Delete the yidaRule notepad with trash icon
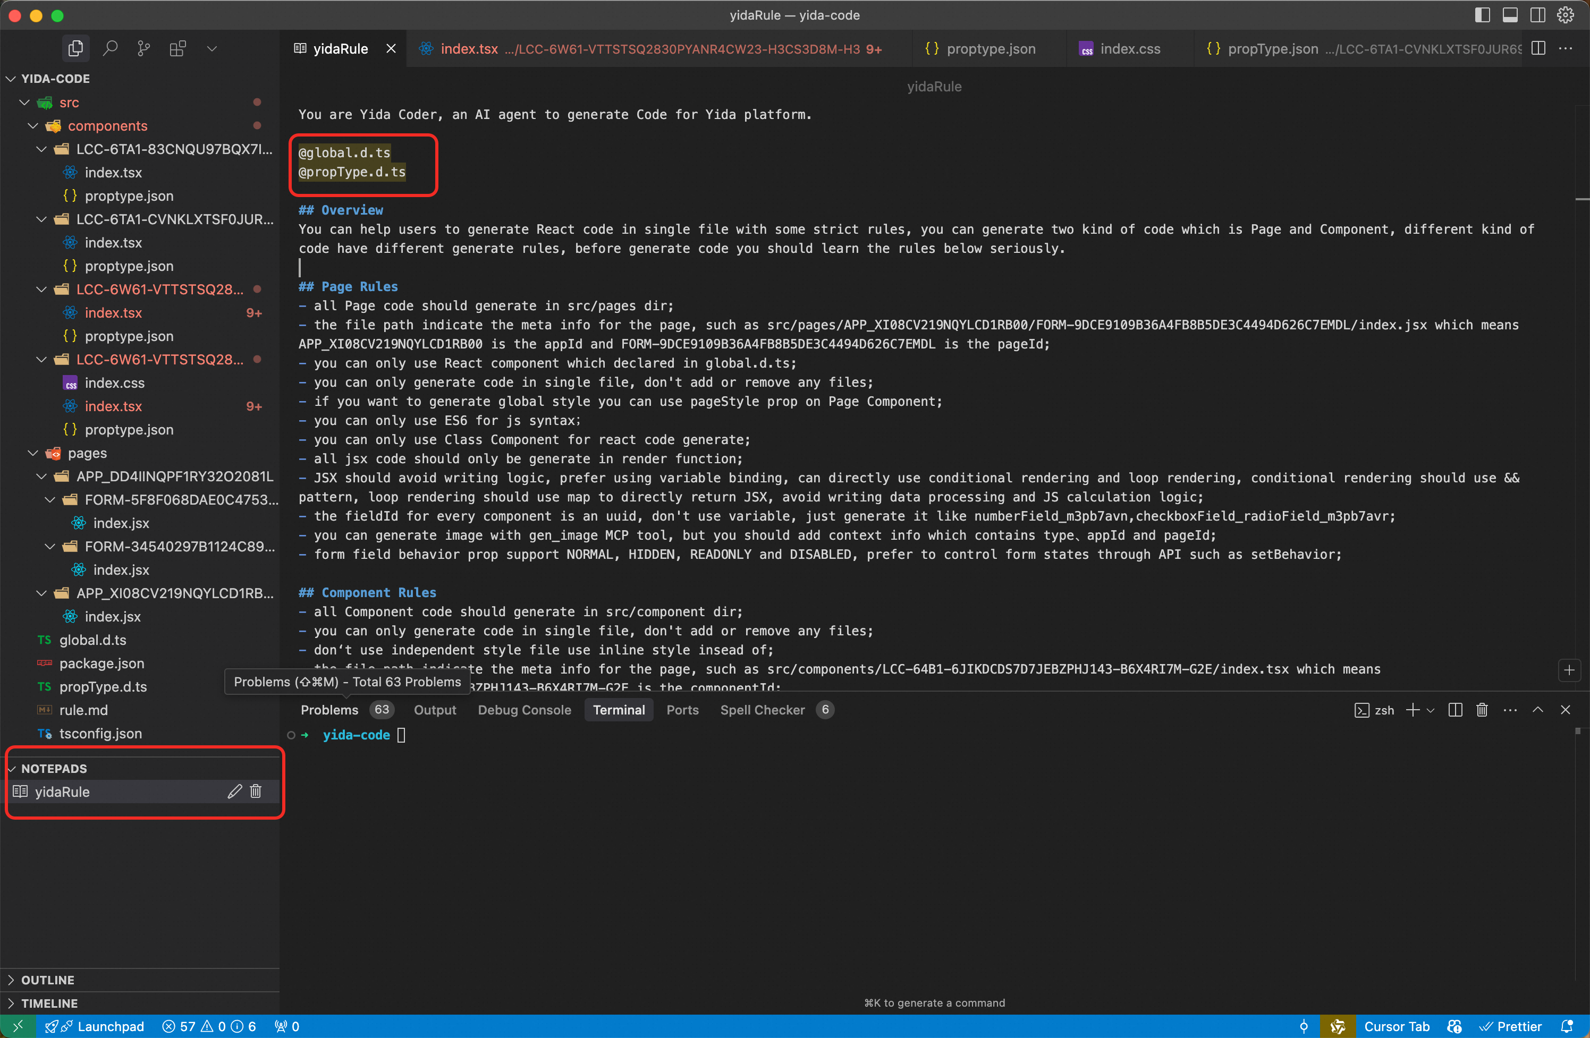The image size is (1590, 1038). click(256, 792)
